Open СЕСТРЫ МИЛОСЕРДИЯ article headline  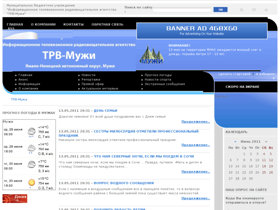point(129,133)
